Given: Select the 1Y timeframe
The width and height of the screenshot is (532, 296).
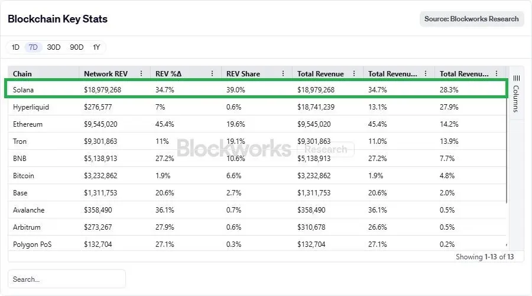Looking at the screenshot, I should pyautogui.click(x=96, y=47).
